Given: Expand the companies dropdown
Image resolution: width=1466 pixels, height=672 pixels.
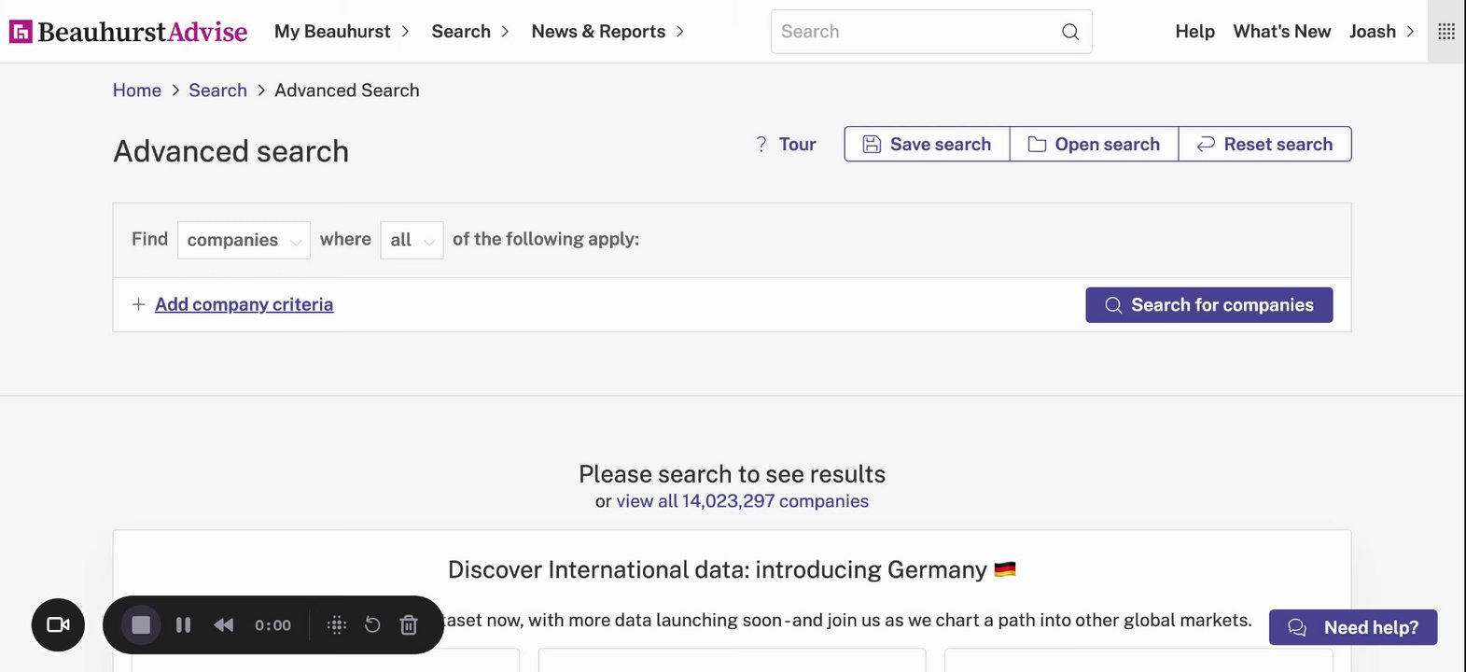Looking at the screenshot, I should 244,240.
